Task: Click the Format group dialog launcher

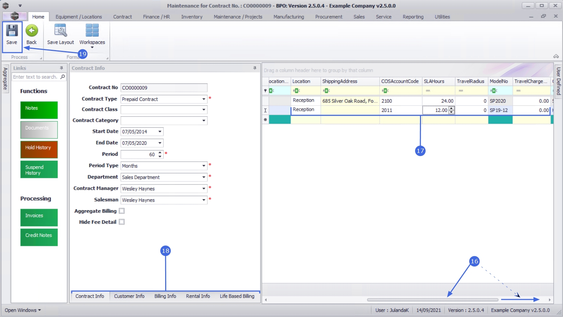Action: pyautogui.click(x=107, y=58)
